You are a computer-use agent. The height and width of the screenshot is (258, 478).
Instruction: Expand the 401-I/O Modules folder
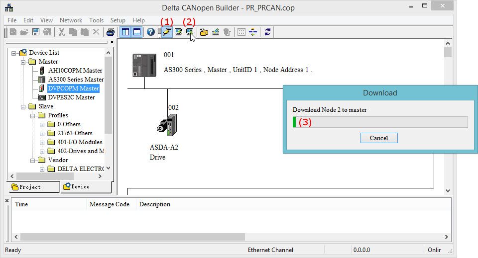[42, 142]
